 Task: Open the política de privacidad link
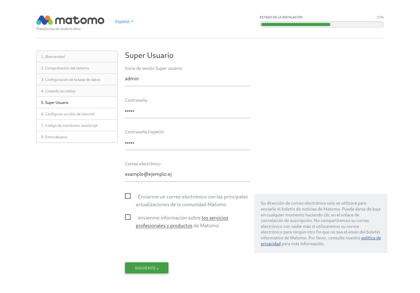pyautogui.click(x=321, y=241)
